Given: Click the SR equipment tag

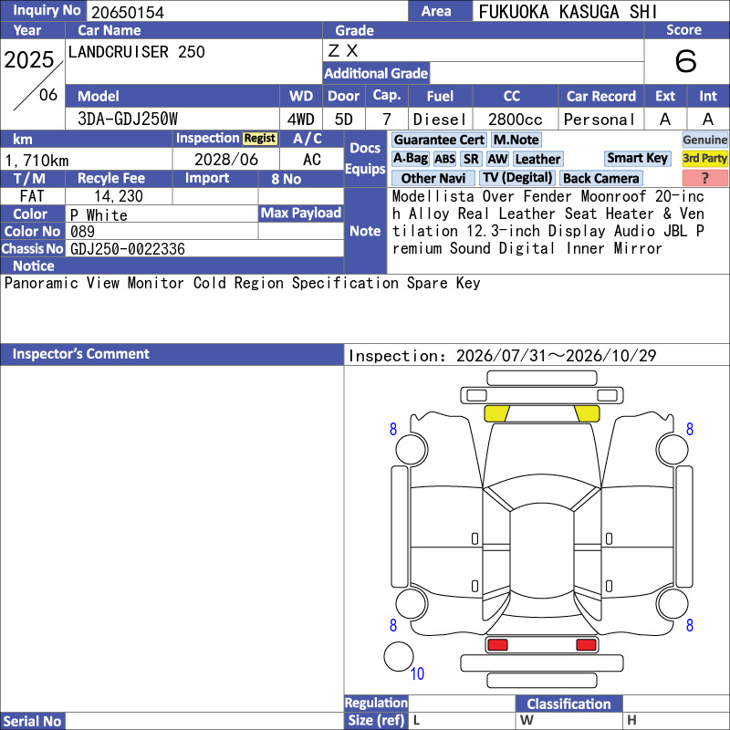Looking at the screenshot, I should pyautogui.click(x=471, y=159).
